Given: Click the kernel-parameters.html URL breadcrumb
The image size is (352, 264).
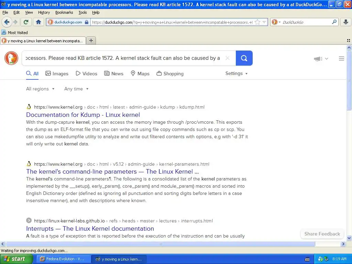Looking at the screenshot, I should click(x=184, y=164).
